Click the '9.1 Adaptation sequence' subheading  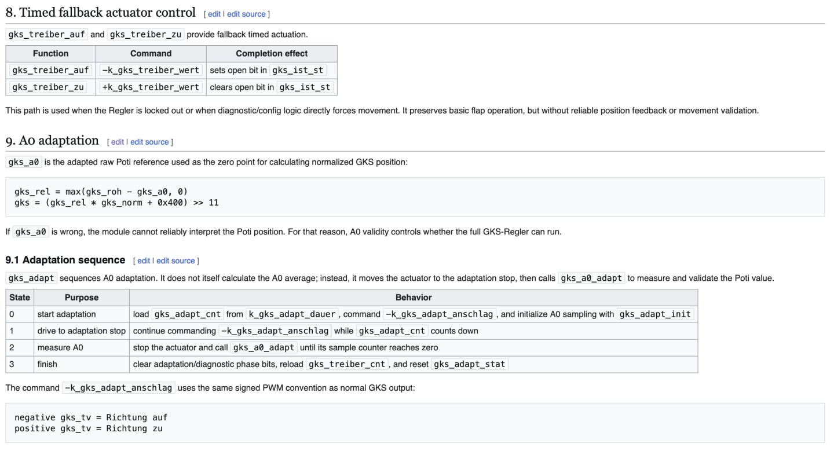65,260
